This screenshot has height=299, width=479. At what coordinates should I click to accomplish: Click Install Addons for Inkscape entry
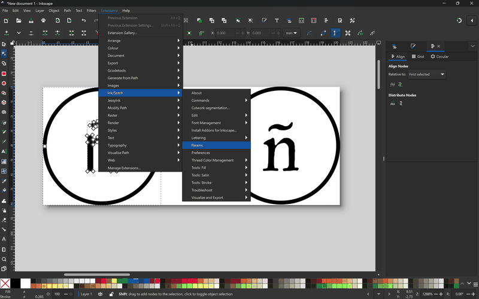pos(216,130)
